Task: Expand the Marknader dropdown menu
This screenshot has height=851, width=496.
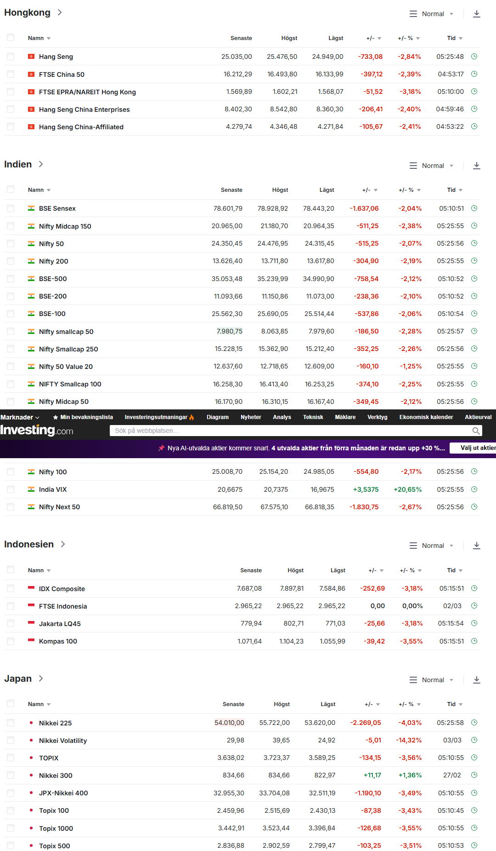Action: click(20, 417)
